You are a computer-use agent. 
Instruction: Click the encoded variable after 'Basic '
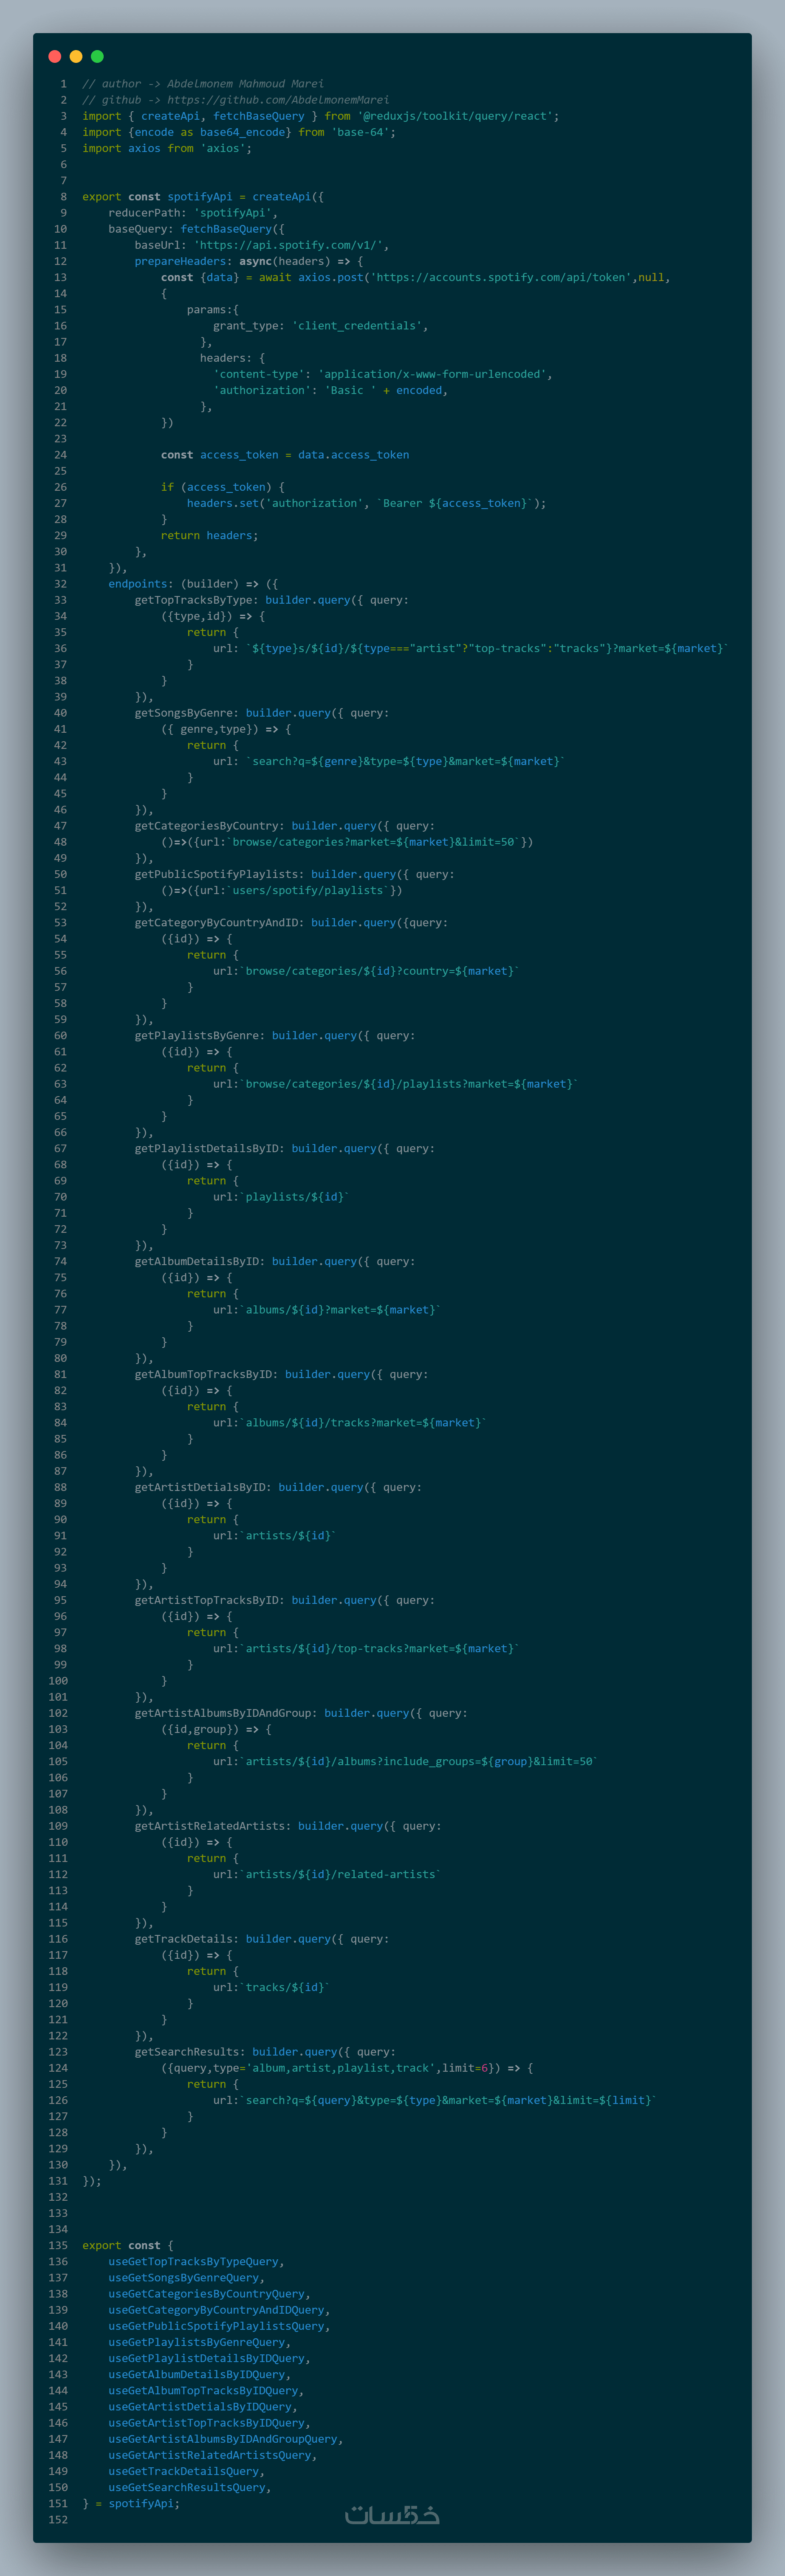[x=419, y=390]
